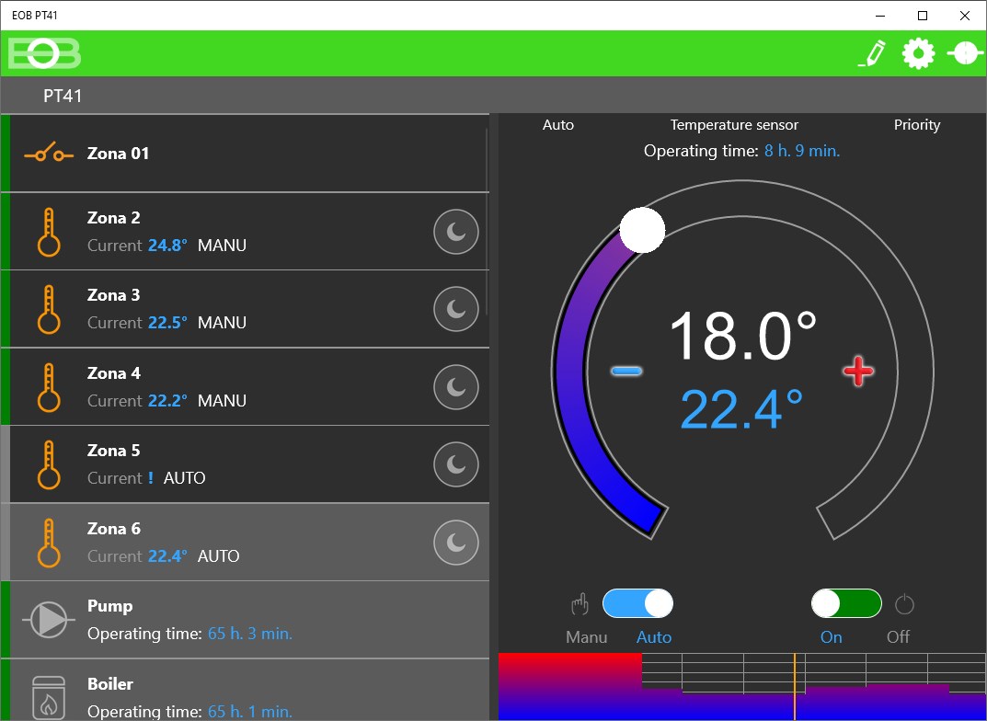Click the Zona 3 thermometer icon
The image size is (987, 721).
[x=49, y=310]
